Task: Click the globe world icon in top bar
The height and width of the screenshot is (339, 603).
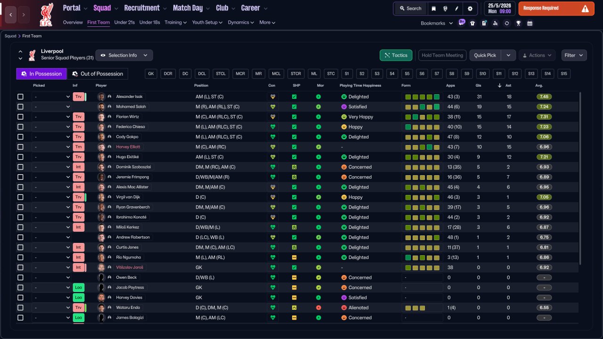Action: coord(445,8)
